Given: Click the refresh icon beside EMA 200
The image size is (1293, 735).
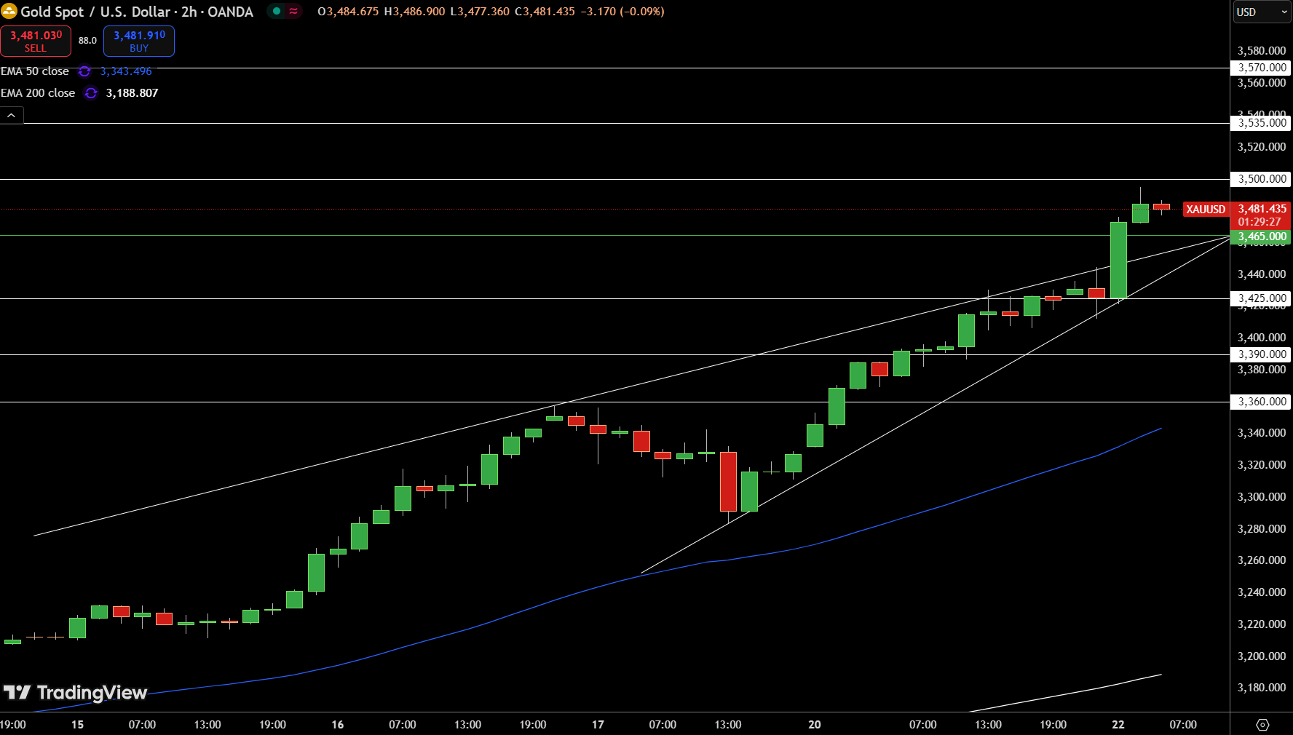Looking at the screenshot, I should click(x=91, y=93).
